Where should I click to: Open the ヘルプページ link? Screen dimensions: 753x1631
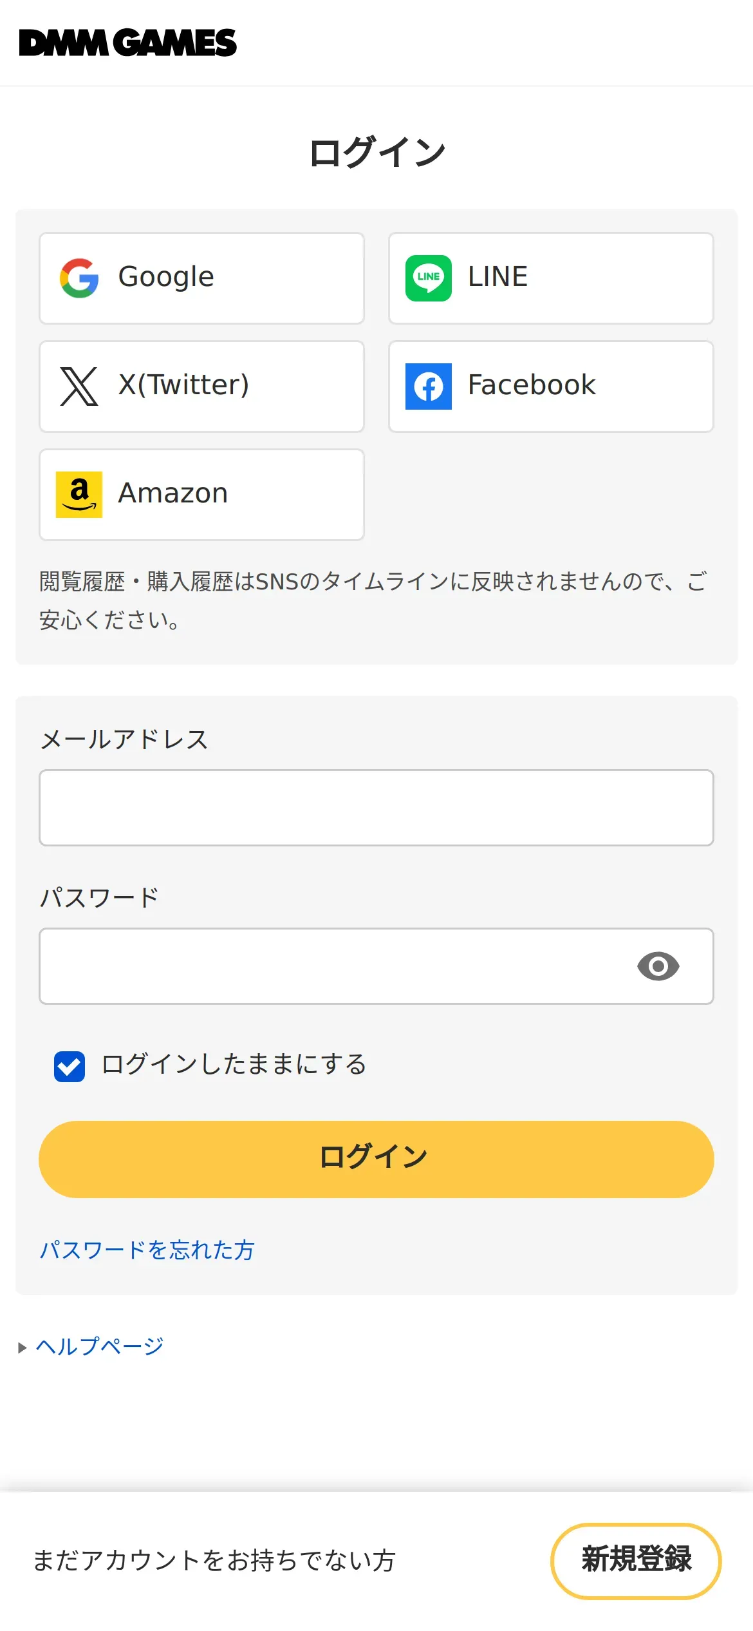click(x=100, y=1346)
